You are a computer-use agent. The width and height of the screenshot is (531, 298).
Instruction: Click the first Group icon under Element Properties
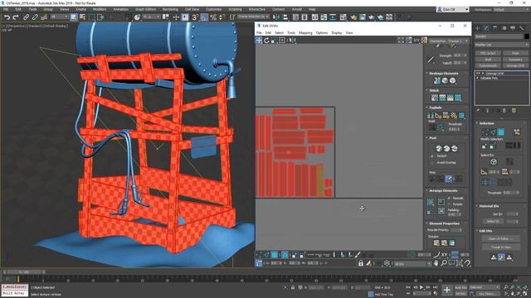[436, 243]
